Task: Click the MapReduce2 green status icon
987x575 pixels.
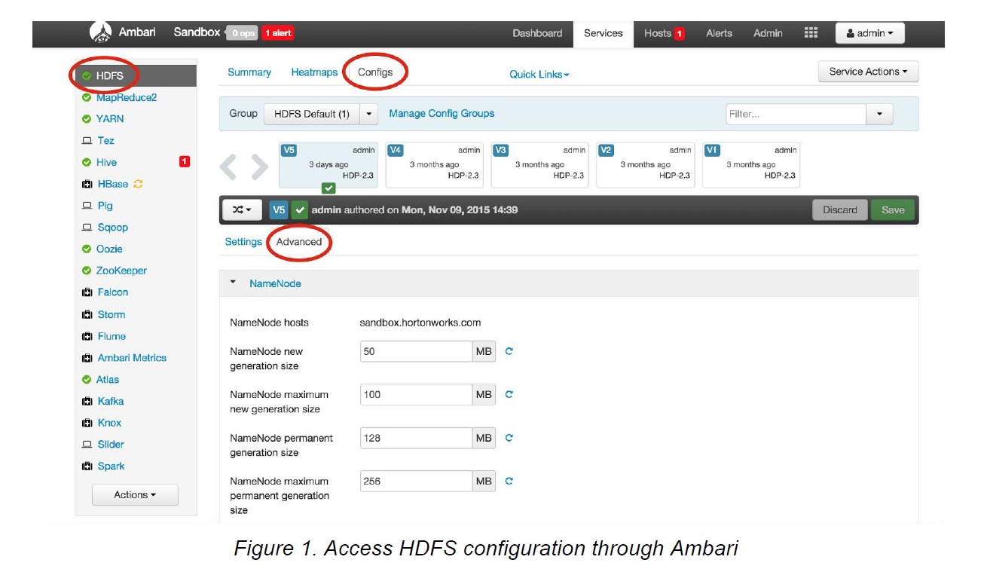Action: coord(87,98)
